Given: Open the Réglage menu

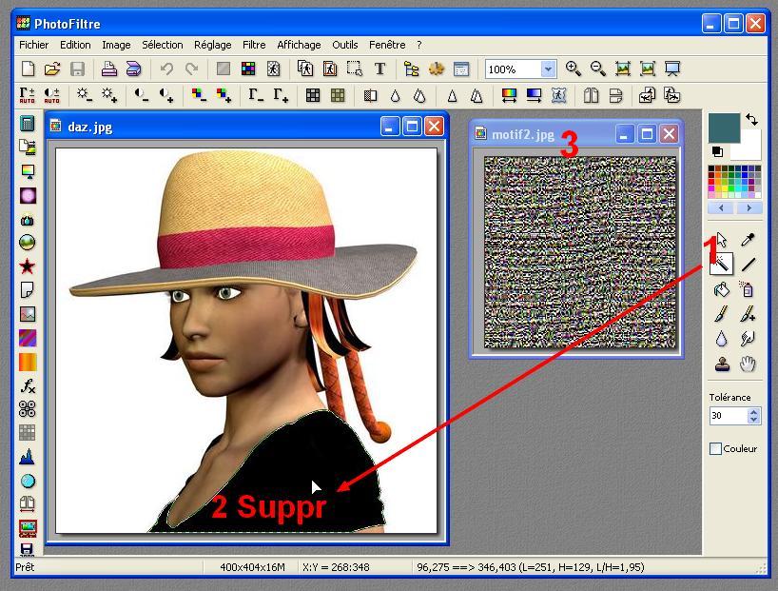Looking at the screenshot, I should pyautogui.click(x=212, y=45).
